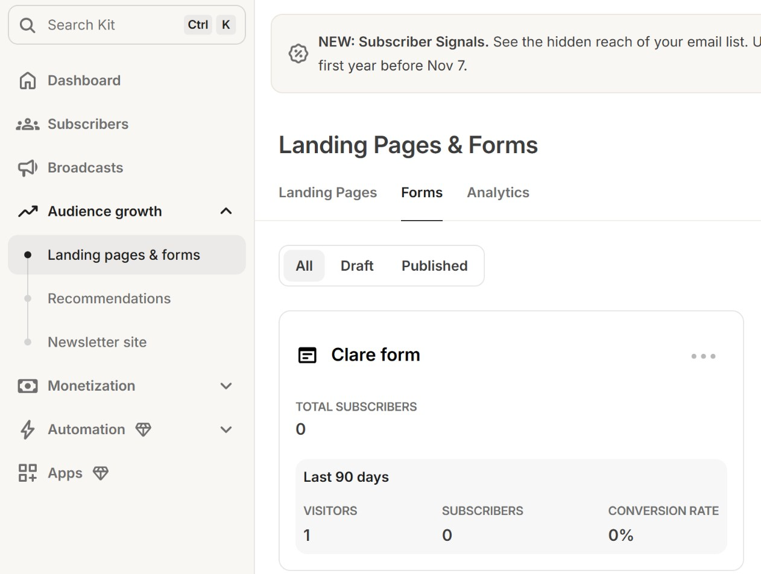The image size is (761, 574).
Task: Collapse the Audience growth section chevron
Action: pyautogui.click(x=226, y=211)
